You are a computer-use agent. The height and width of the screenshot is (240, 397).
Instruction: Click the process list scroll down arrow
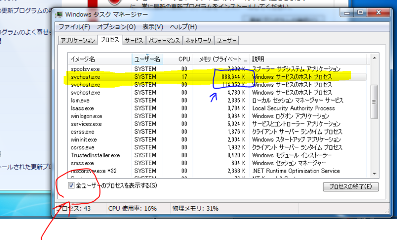(374, 174)
